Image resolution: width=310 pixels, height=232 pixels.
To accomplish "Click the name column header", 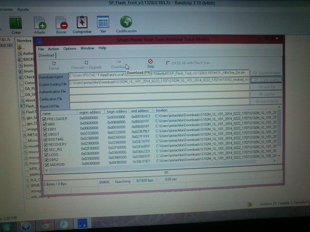I will tap(59, 113).
